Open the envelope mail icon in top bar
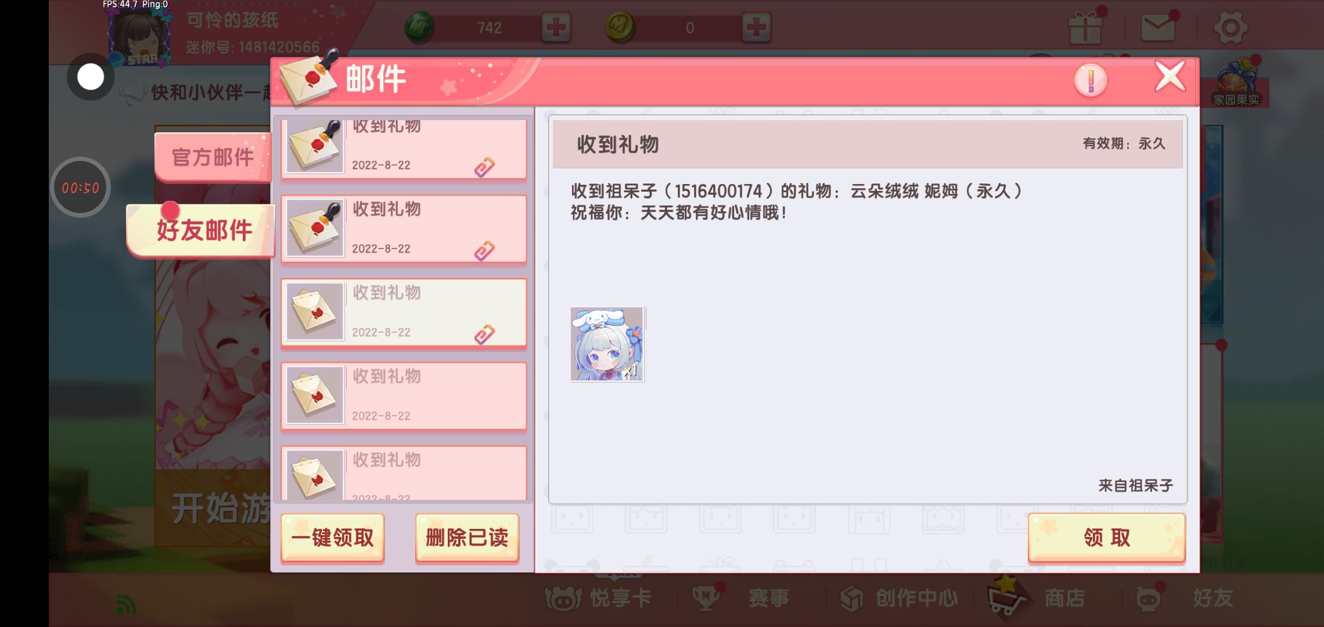 [x=1158, y=27]
